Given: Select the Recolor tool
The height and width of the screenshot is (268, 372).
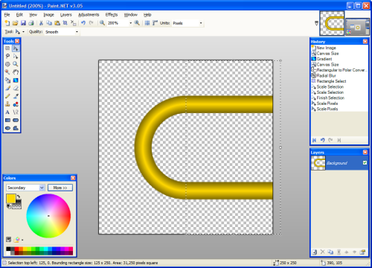Looking at the screenshot, I should click(x=16, y=104).
